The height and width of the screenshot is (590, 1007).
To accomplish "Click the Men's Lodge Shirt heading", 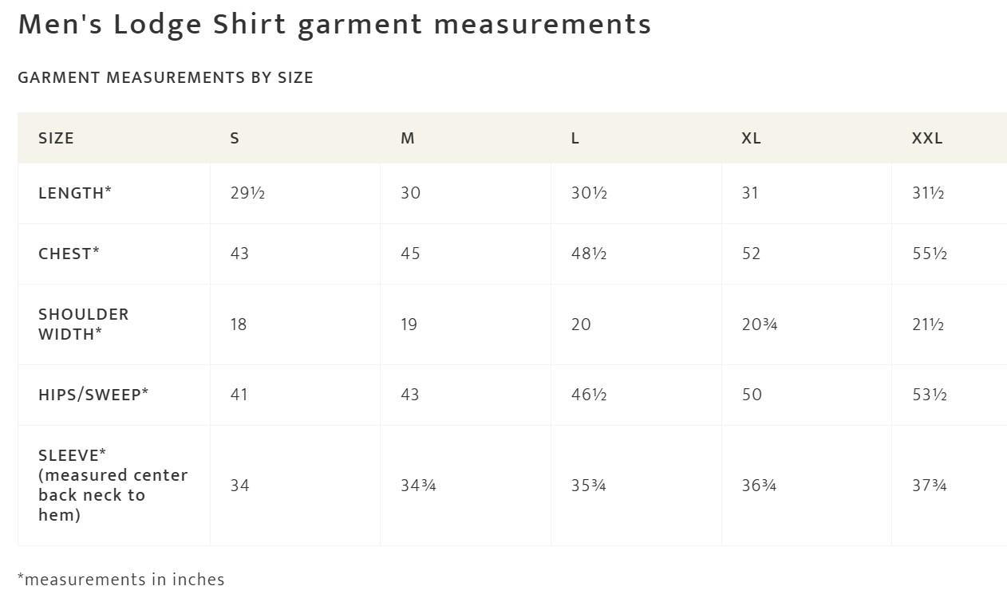I will [x=335, y=25].
